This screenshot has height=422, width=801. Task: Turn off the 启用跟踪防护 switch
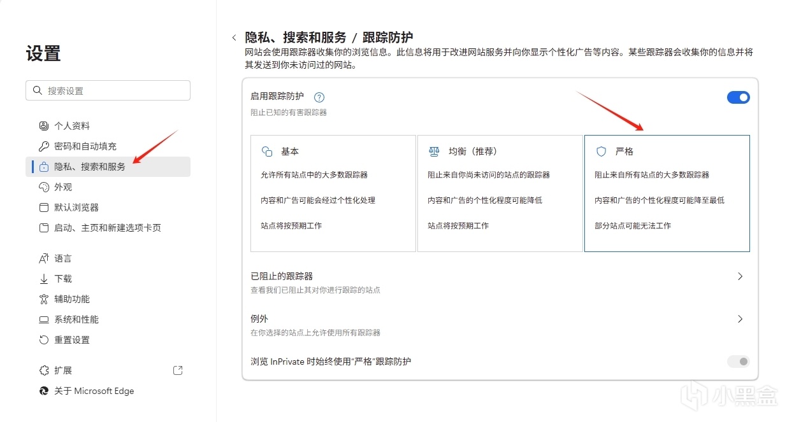738,97
